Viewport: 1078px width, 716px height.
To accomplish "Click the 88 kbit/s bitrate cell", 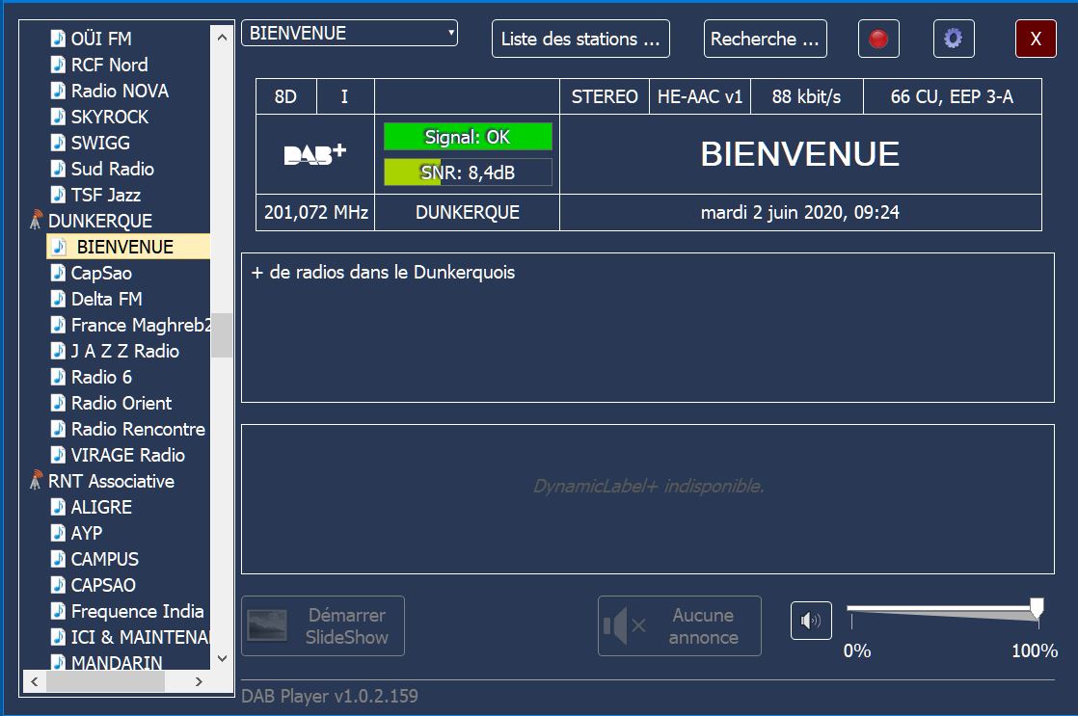I will point(806,97).
